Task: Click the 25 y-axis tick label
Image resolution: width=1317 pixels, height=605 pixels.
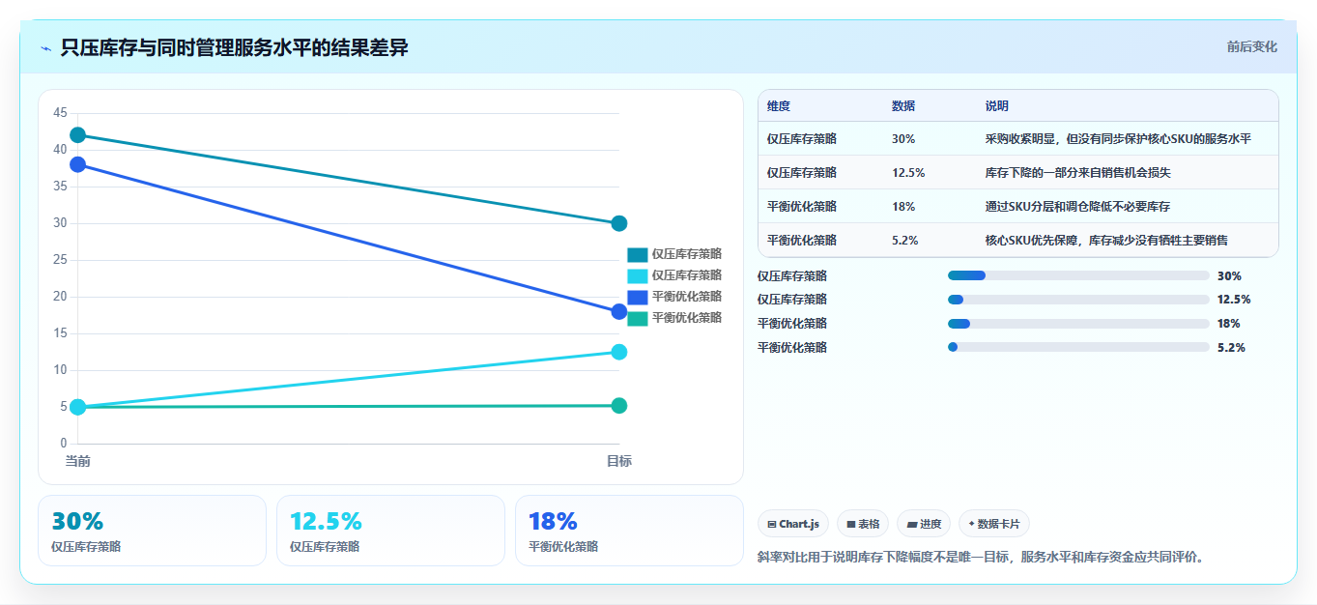Action: coord(60,260)
